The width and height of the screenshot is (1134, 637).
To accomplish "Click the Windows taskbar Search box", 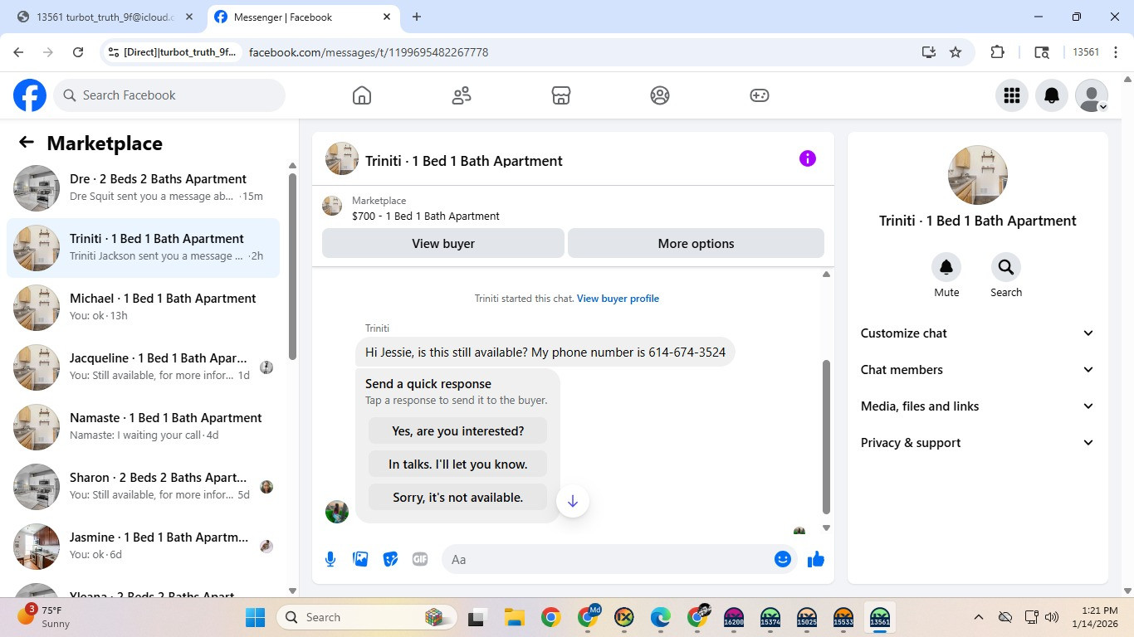I will 368,617.
